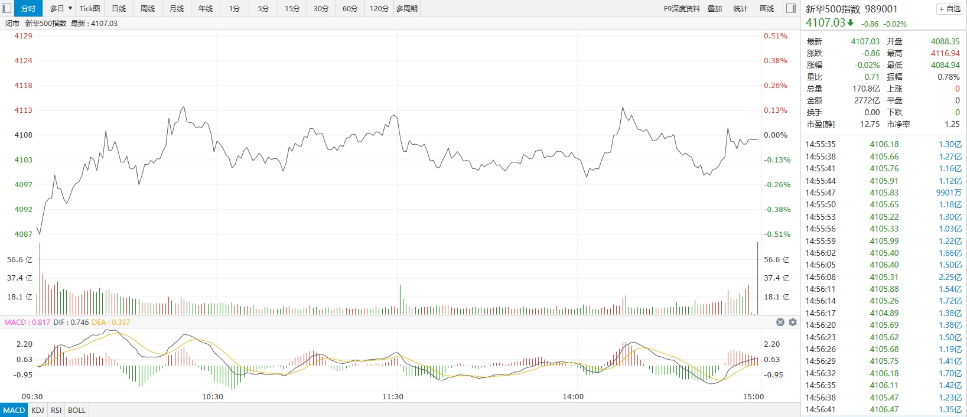The height and width of the screenshot is (417, 967).
Task: Open the 多周期 multi-period view
Action: point(407,8)
